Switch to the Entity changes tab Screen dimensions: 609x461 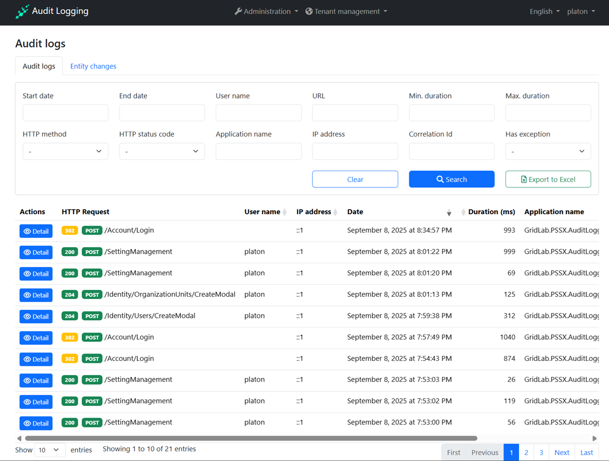coord(93,66)
